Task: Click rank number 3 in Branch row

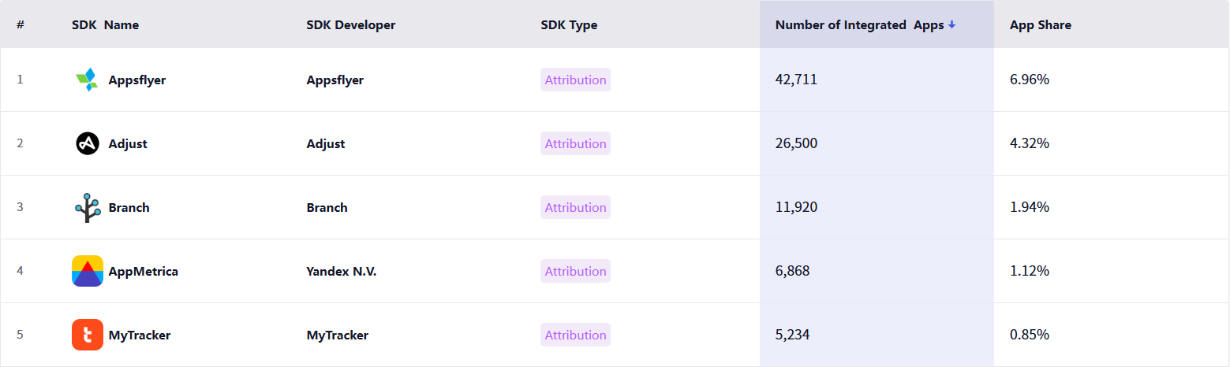Action: pos(21,207)
